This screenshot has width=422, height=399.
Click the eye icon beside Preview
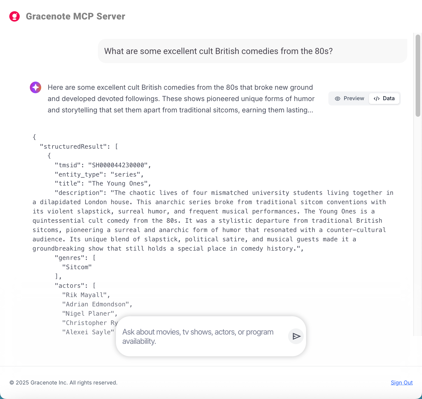(337, 99)
